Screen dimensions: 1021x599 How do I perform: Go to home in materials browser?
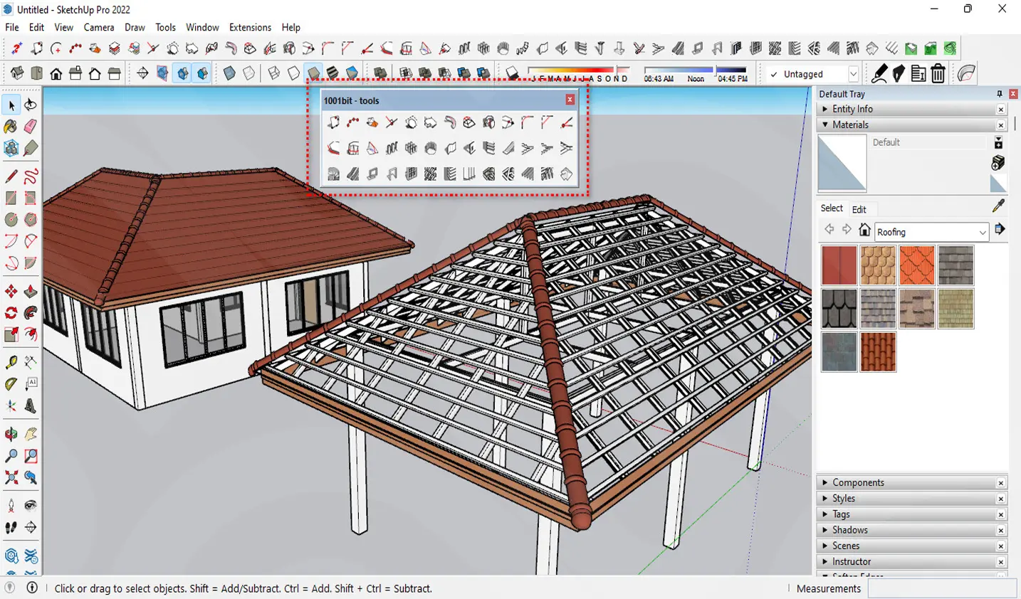(864, 230)
